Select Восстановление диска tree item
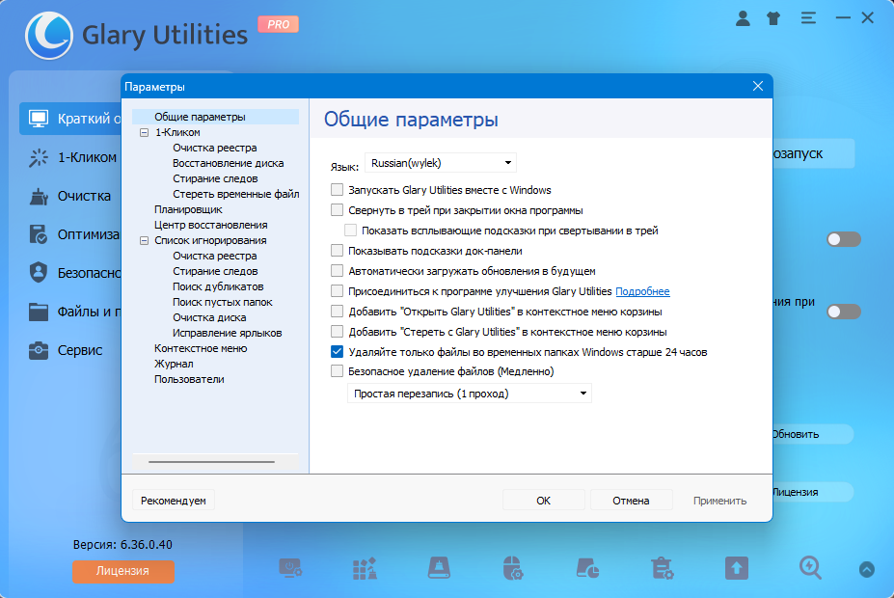The height and width of the screenshot is (598, 894). 228,163
